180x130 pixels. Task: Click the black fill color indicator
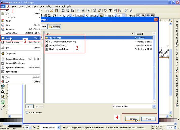coord(15,126)
